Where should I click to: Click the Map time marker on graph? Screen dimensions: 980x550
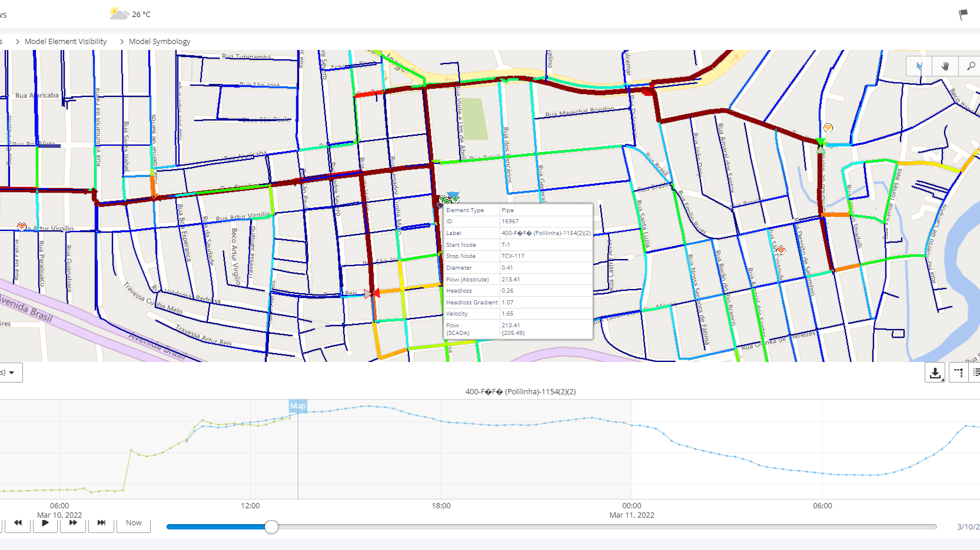tap(298, 406)
